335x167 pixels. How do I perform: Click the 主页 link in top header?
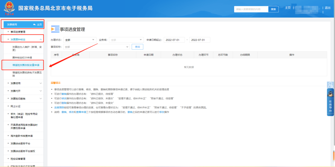click(288, 8)
